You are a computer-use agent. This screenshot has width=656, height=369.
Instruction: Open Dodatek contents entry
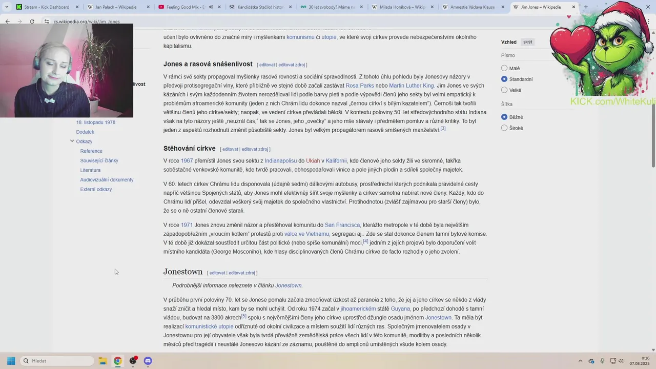(85, 132)
